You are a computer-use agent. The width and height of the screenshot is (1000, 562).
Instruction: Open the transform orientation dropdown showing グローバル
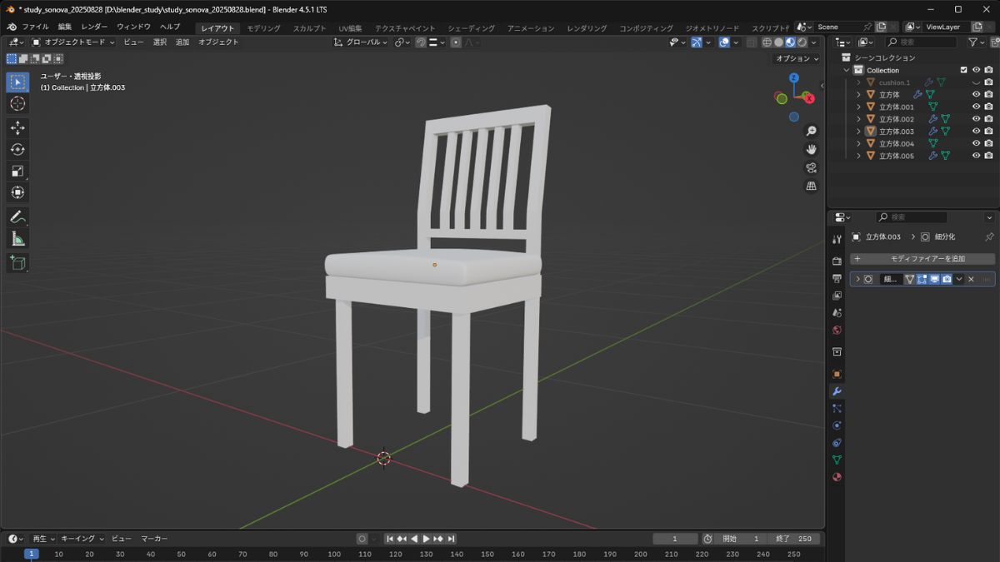click(362, 42)
